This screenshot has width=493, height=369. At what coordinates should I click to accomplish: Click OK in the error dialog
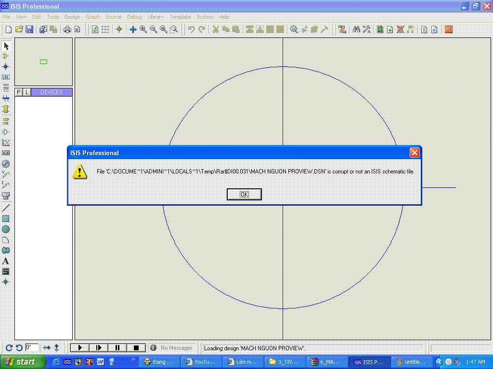point(244,194)
